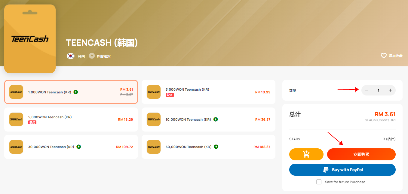Click the 即时送货 instant delivery text
Viewport: 408px width, 194px height.
pos(104,56)
